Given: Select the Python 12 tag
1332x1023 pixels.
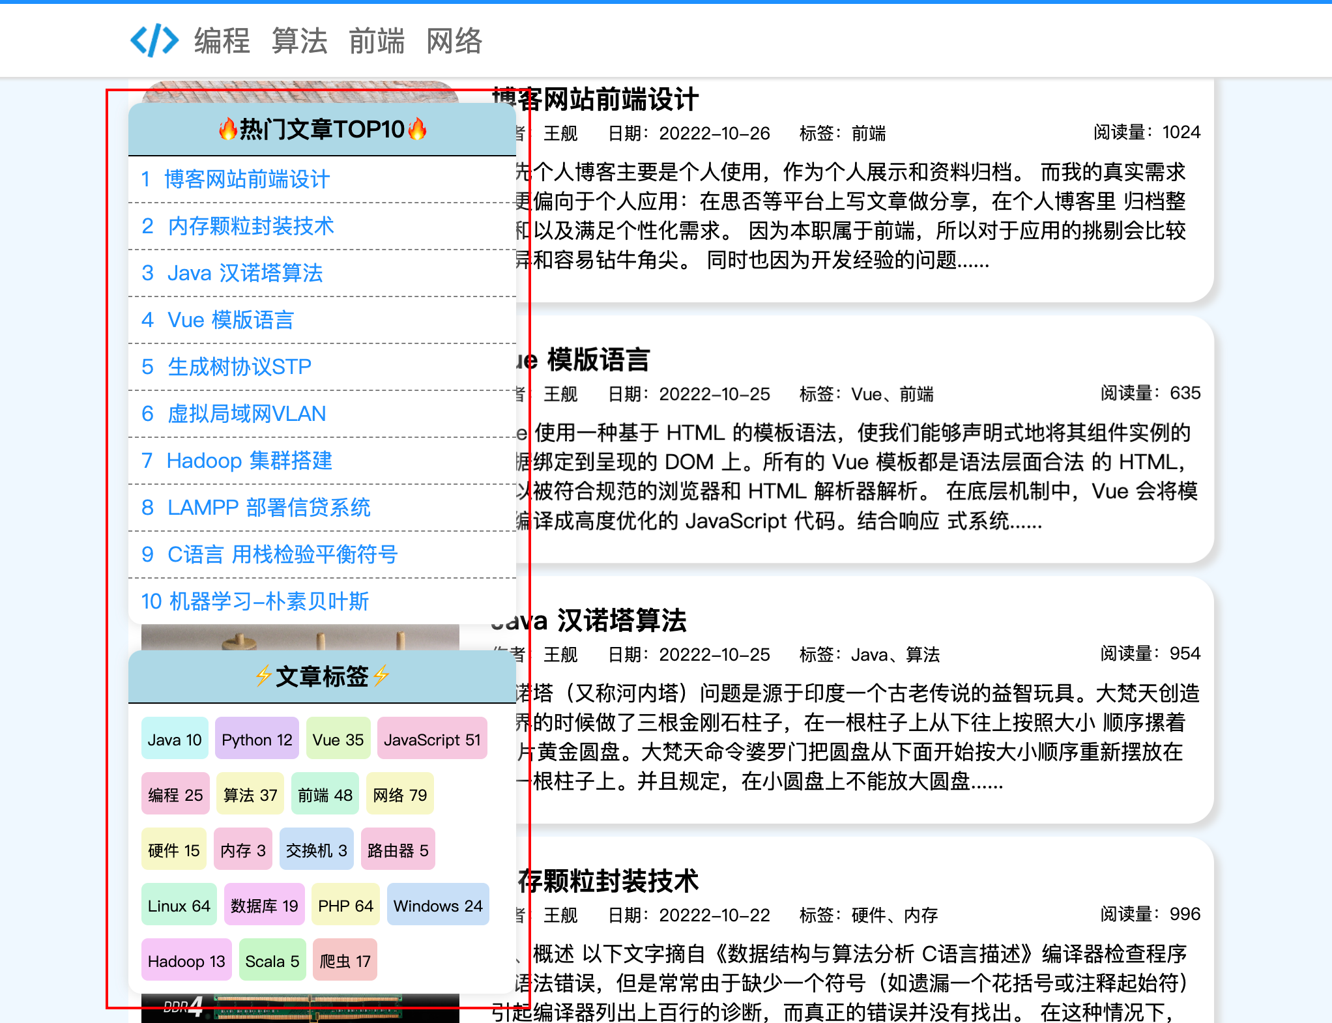Looking at the screenshot, I should pos(257,740).
